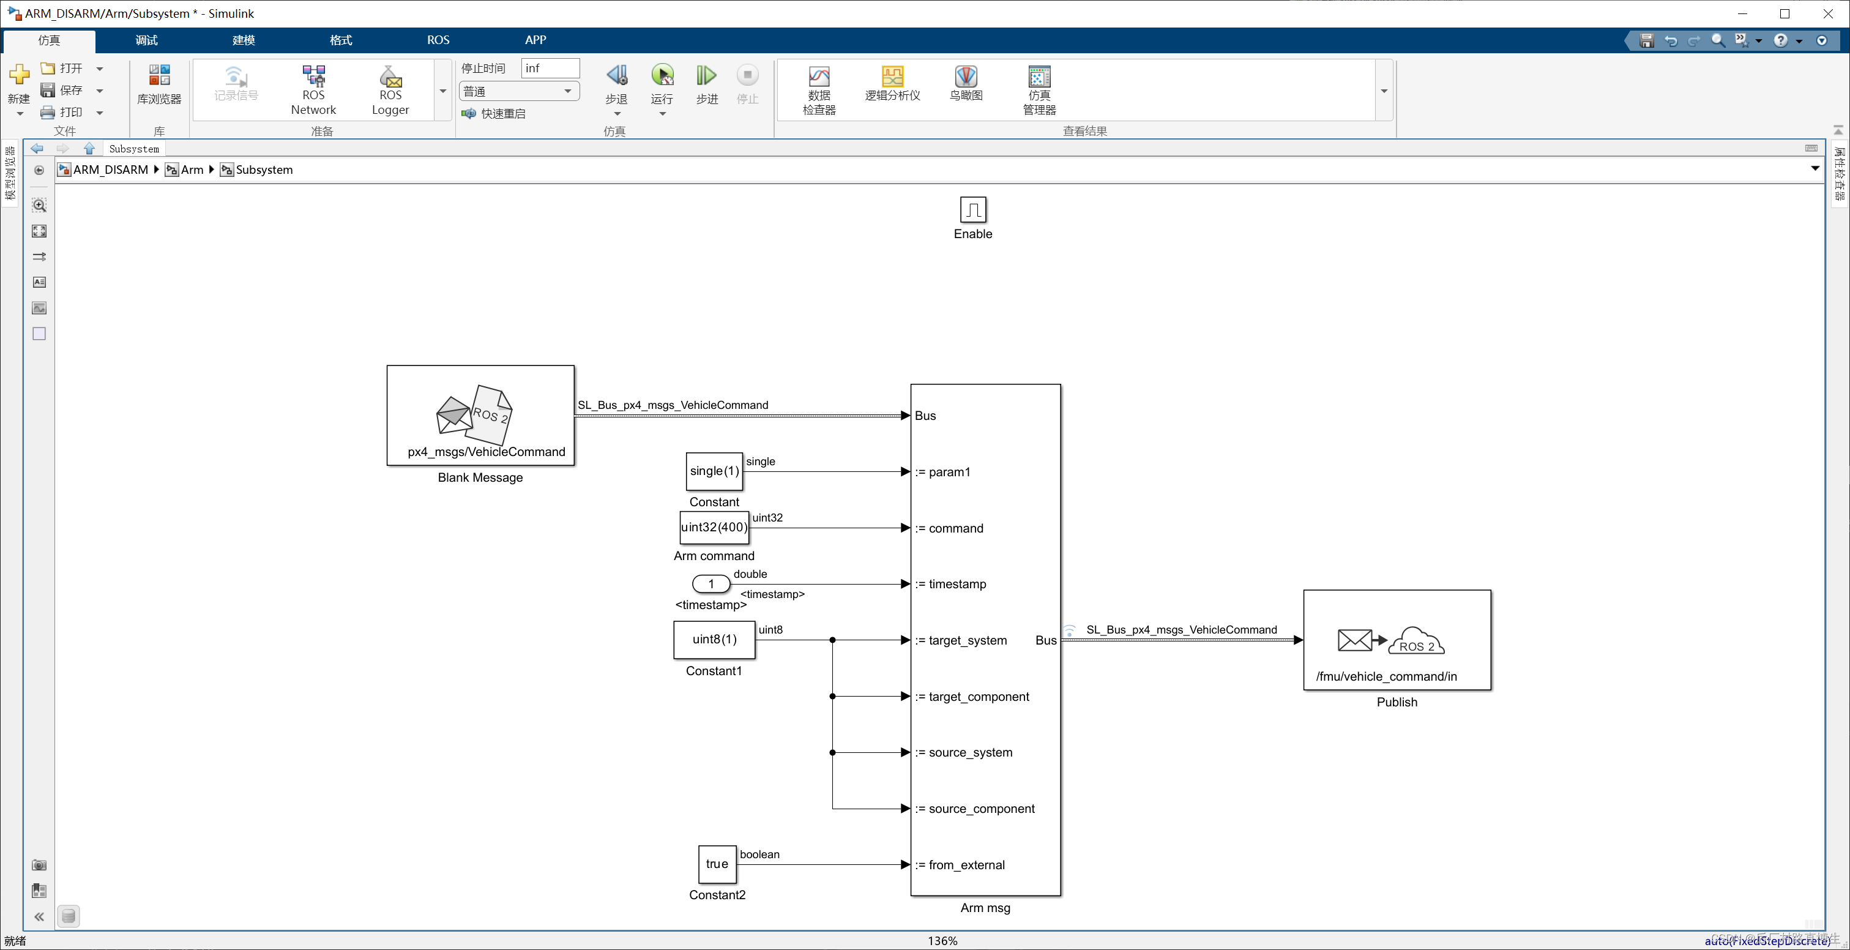Click the Fast Restart (快速重启) toggle
The height and width of the screenshot is (950, 1850).
(493, 113)
